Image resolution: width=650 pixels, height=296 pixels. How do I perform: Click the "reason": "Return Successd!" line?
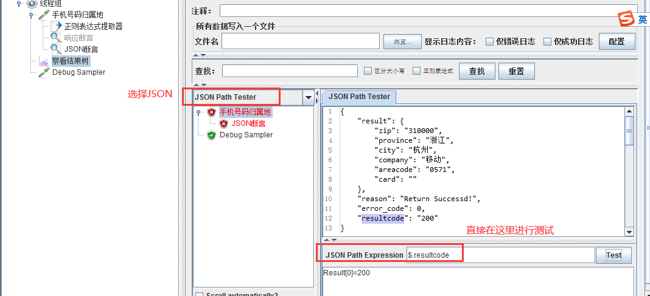418,199
